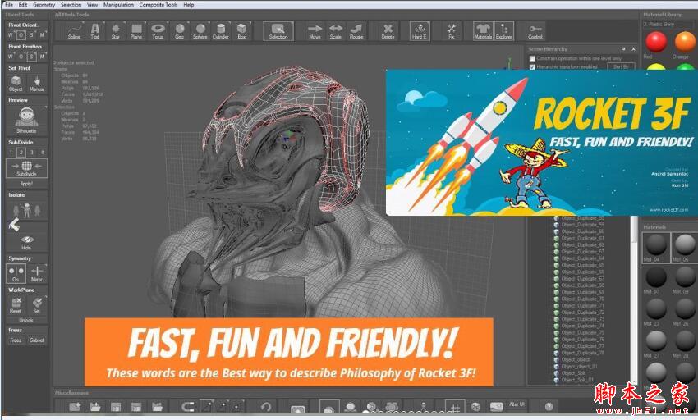Choose SubDivide level 4

pos(42,152)
